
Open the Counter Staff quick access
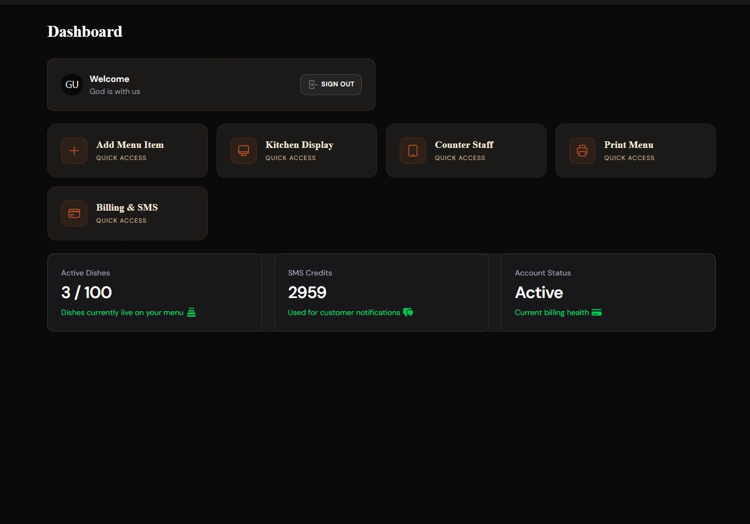(x=466, y=151)
